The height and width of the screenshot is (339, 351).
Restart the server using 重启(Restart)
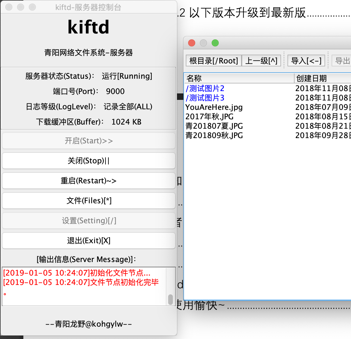click(x=88, y=181)
